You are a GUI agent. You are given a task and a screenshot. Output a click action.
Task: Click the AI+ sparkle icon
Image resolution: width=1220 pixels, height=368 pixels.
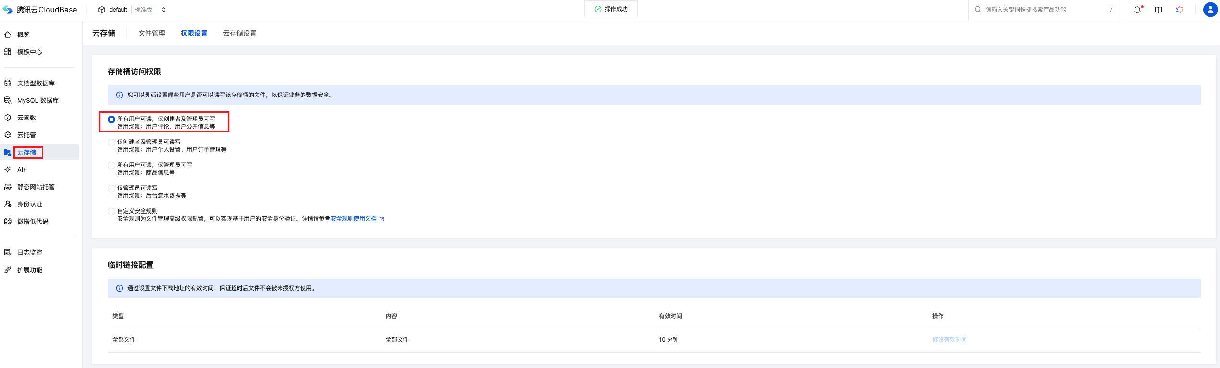coord(8,169)
